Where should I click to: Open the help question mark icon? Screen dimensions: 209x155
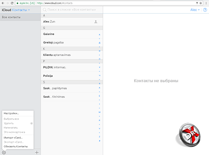click(205, 10)
